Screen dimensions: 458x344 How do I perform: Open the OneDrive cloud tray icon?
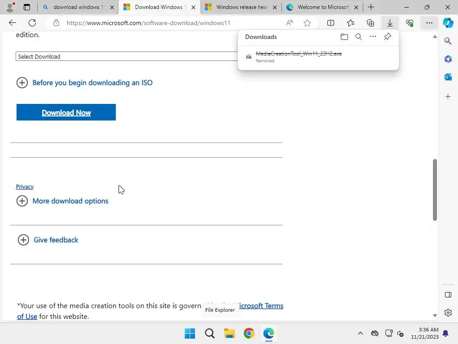click(x=374, y=333)
